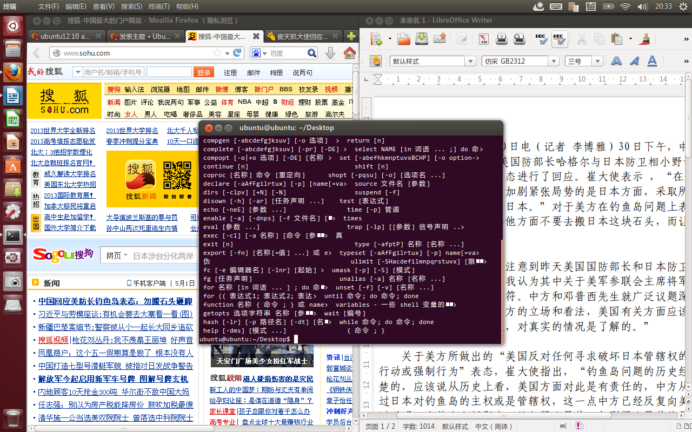The image size is (692, 432).
Task: Click the Copy icon in Writer toolbar
Action: click(599, 39)
